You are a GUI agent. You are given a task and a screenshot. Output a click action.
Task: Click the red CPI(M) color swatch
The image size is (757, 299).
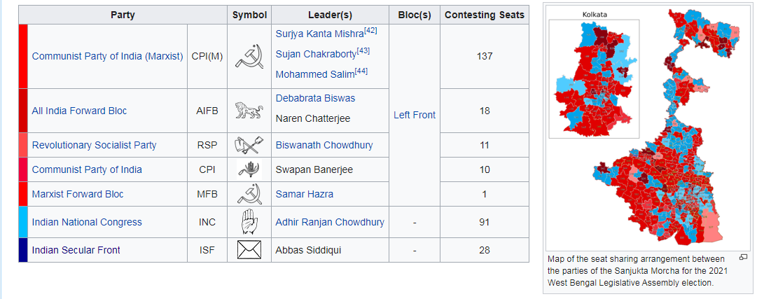(23, 56)
